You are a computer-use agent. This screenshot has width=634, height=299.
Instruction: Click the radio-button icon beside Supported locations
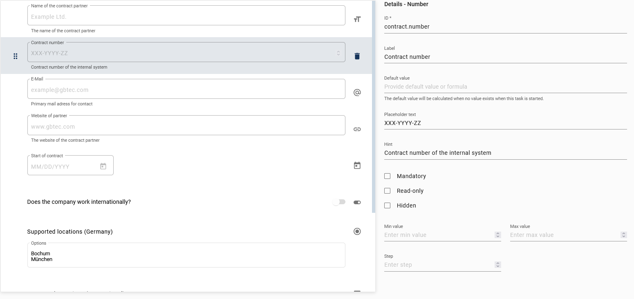(357, 232)
